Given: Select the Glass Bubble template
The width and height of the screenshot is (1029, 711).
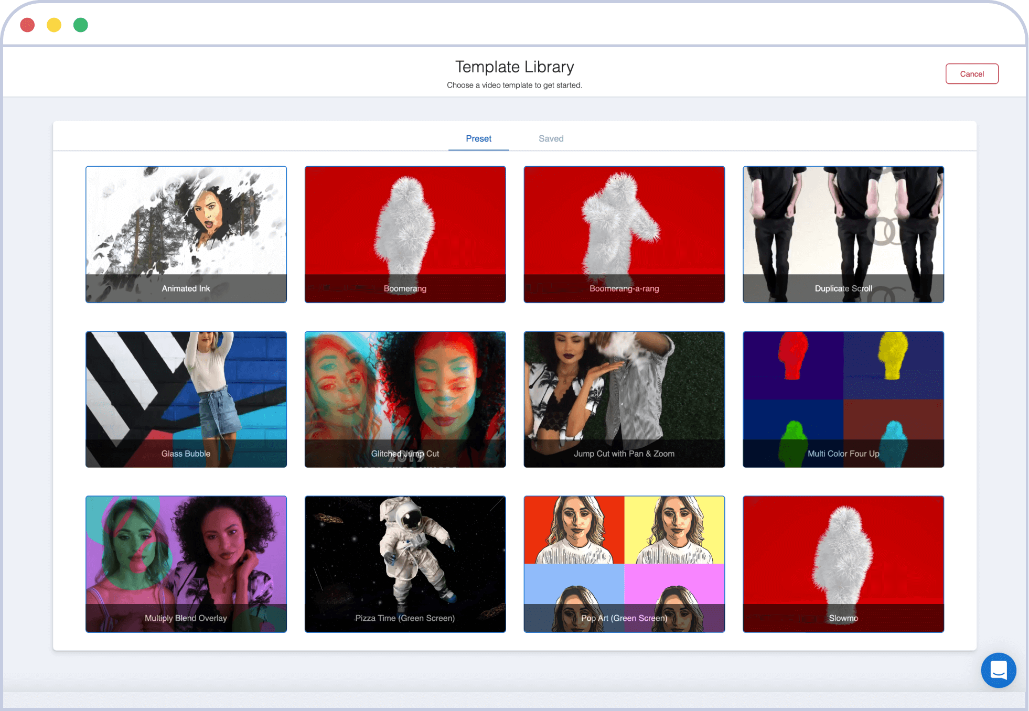Looking at the screenshot, I should point(187,398).
